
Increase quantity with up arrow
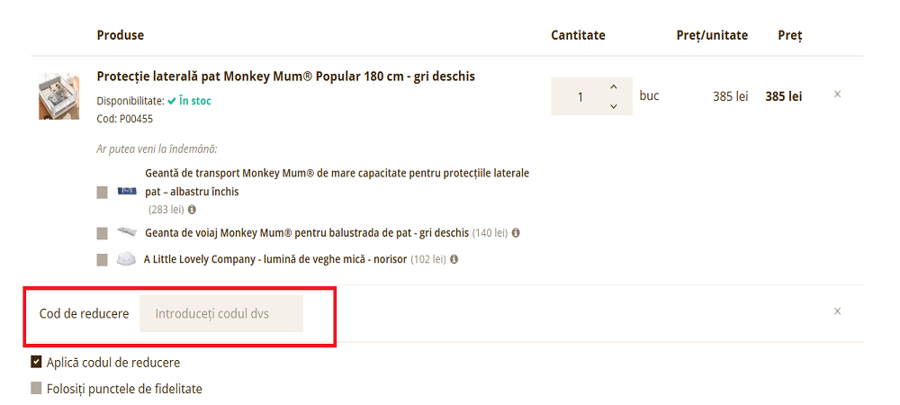pyautogui.click(x=614, y=86)
